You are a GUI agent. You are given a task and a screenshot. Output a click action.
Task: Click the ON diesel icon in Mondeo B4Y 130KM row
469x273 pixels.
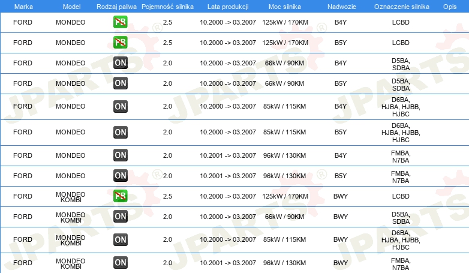click(x=120, y=155)
